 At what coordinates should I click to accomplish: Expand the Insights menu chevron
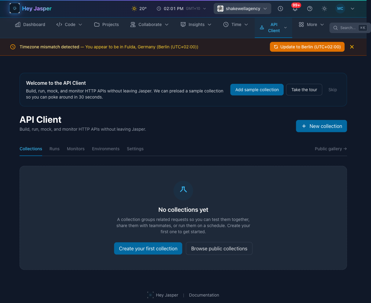pyautogui.click(x=210, y=24)
